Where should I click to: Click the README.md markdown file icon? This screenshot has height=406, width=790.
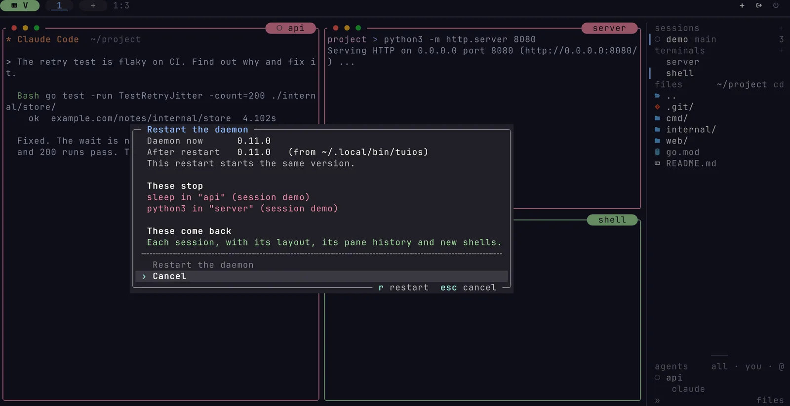point(657,163)
